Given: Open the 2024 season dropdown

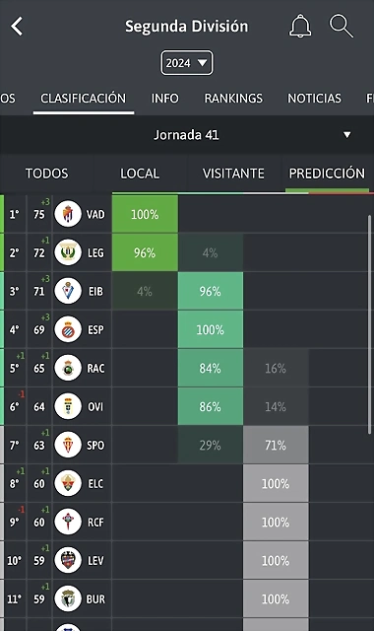Looking at the screenshot, I should (x=187, y=63).
